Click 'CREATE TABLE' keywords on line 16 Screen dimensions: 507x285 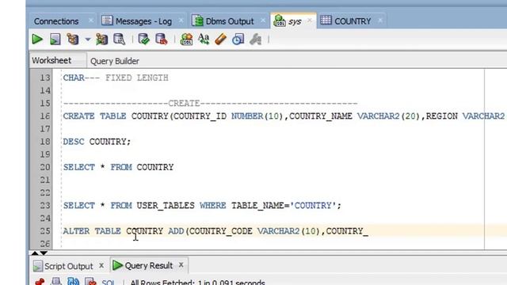pos(95,116)
